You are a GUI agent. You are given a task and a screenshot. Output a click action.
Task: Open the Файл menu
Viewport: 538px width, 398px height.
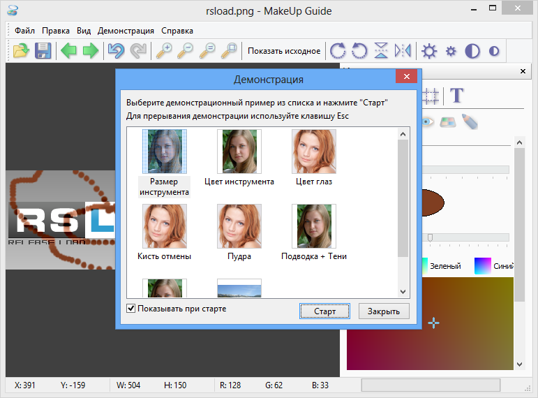(24, 31)
